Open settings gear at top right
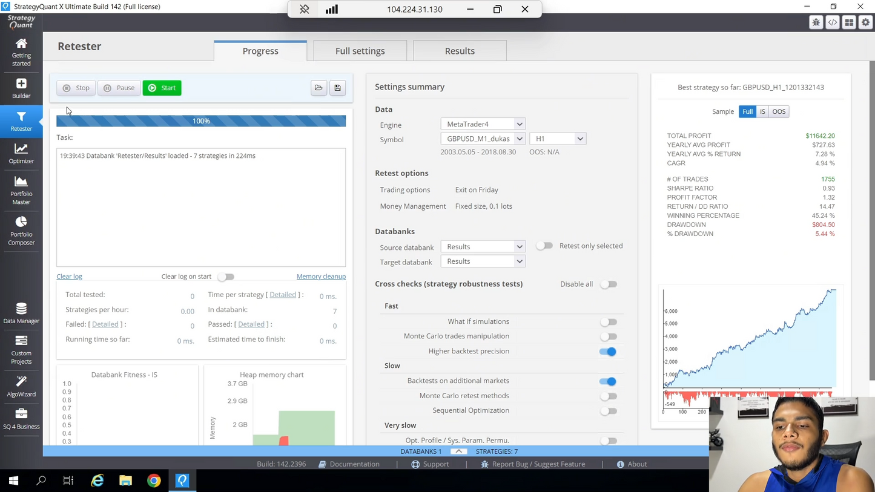The width and height of the screenshot is (875, 492). (x=865, y=22)
